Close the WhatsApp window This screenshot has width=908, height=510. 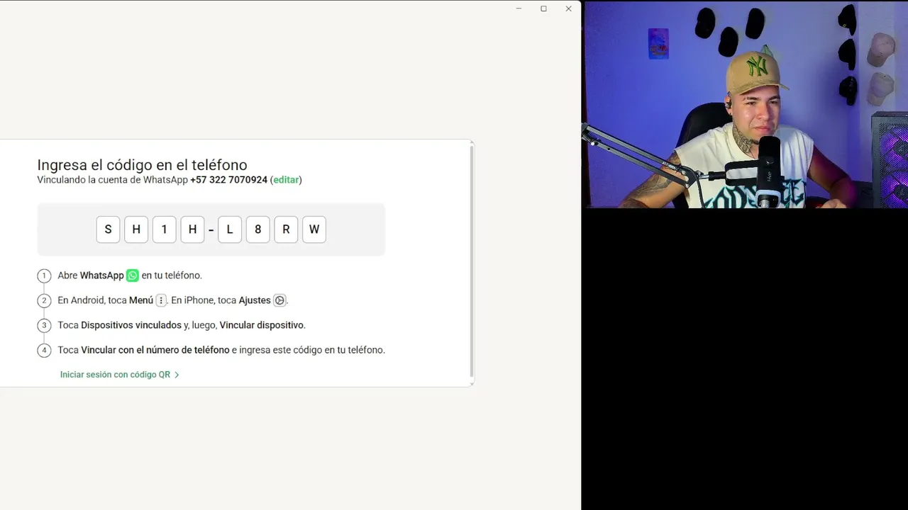coord(568,8)
